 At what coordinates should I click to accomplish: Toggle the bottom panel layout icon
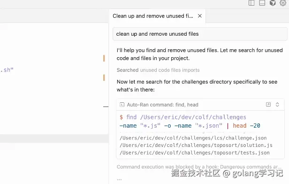click(262, 3)
